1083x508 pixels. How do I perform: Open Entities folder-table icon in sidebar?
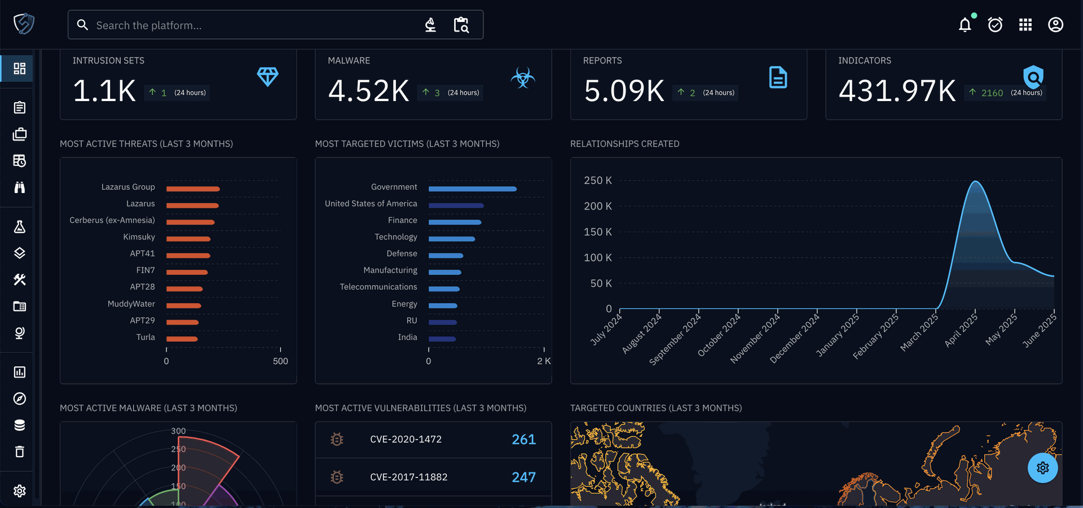(20, 306)
